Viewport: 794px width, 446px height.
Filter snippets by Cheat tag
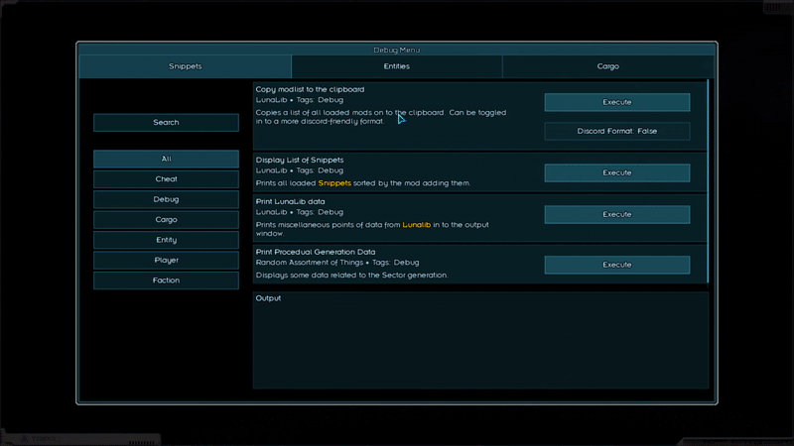coord(166,179)
